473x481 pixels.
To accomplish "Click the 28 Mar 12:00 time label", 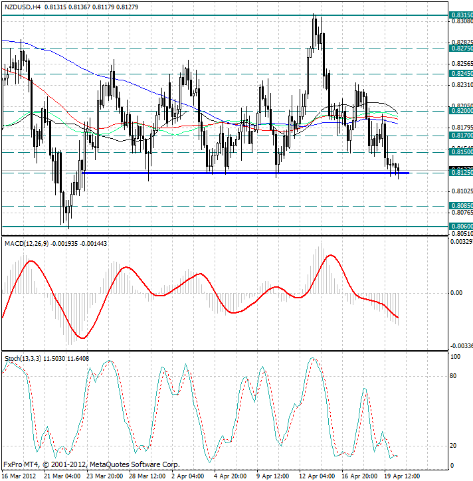I will pyautogui.click(x=147, y=476).
